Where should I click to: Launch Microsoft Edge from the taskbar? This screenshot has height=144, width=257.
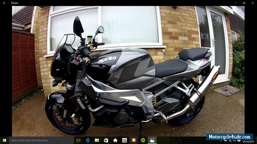pos(87,140)
